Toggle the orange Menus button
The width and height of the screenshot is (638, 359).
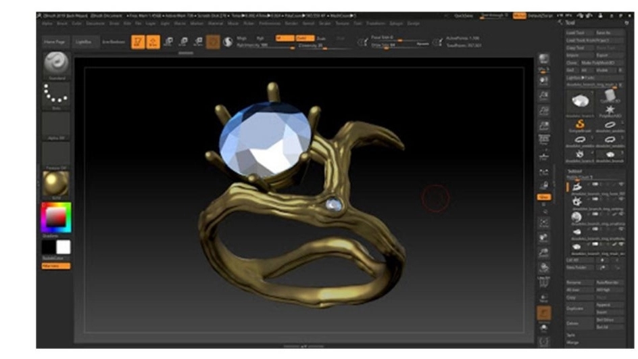click(x=519, y=16)
